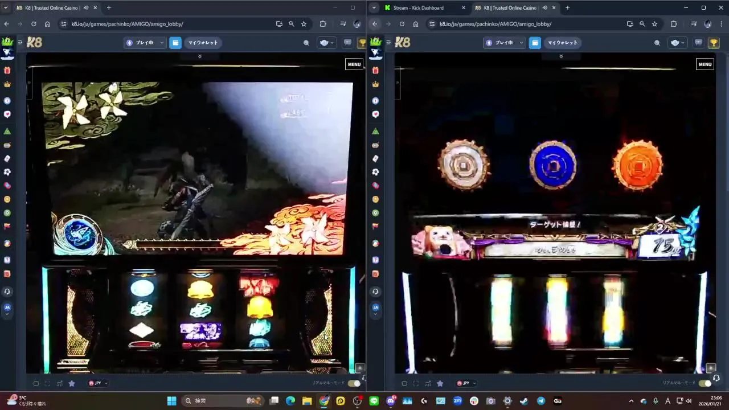Open crown VIP item in right sidebar
729x410 pixels.
pos(375,84)
